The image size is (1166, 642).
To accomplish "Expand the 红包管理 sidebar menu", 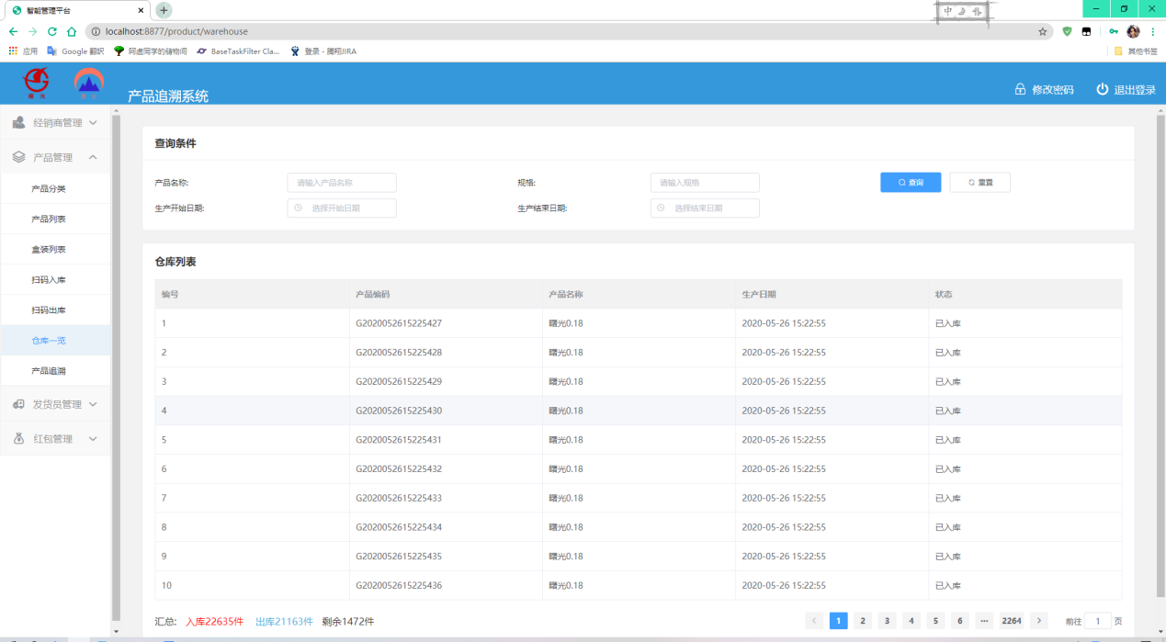I will pyautogui.click(x=56, y=439).
